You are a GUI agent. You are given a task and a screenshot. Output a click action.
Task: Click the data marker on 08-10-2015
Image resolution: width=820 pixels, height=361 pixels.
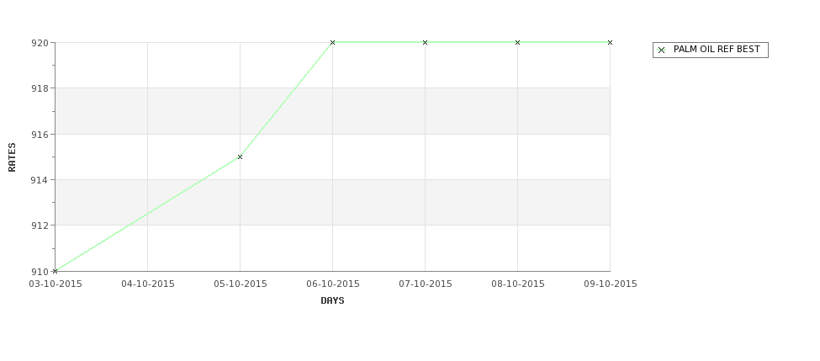[518, 42]
